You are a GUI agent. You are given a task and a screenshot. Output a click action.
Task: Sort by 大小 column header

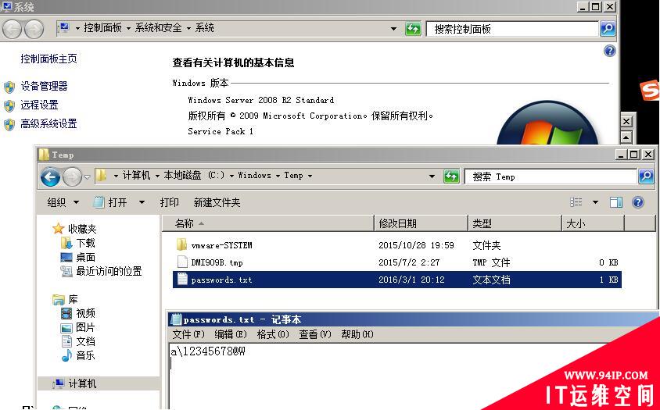tap(593, 223)
